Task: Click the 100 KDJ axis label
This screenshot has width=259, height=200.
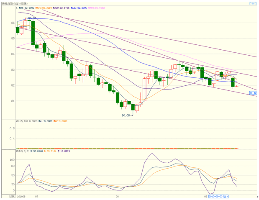Action: (x=12, y=160)
